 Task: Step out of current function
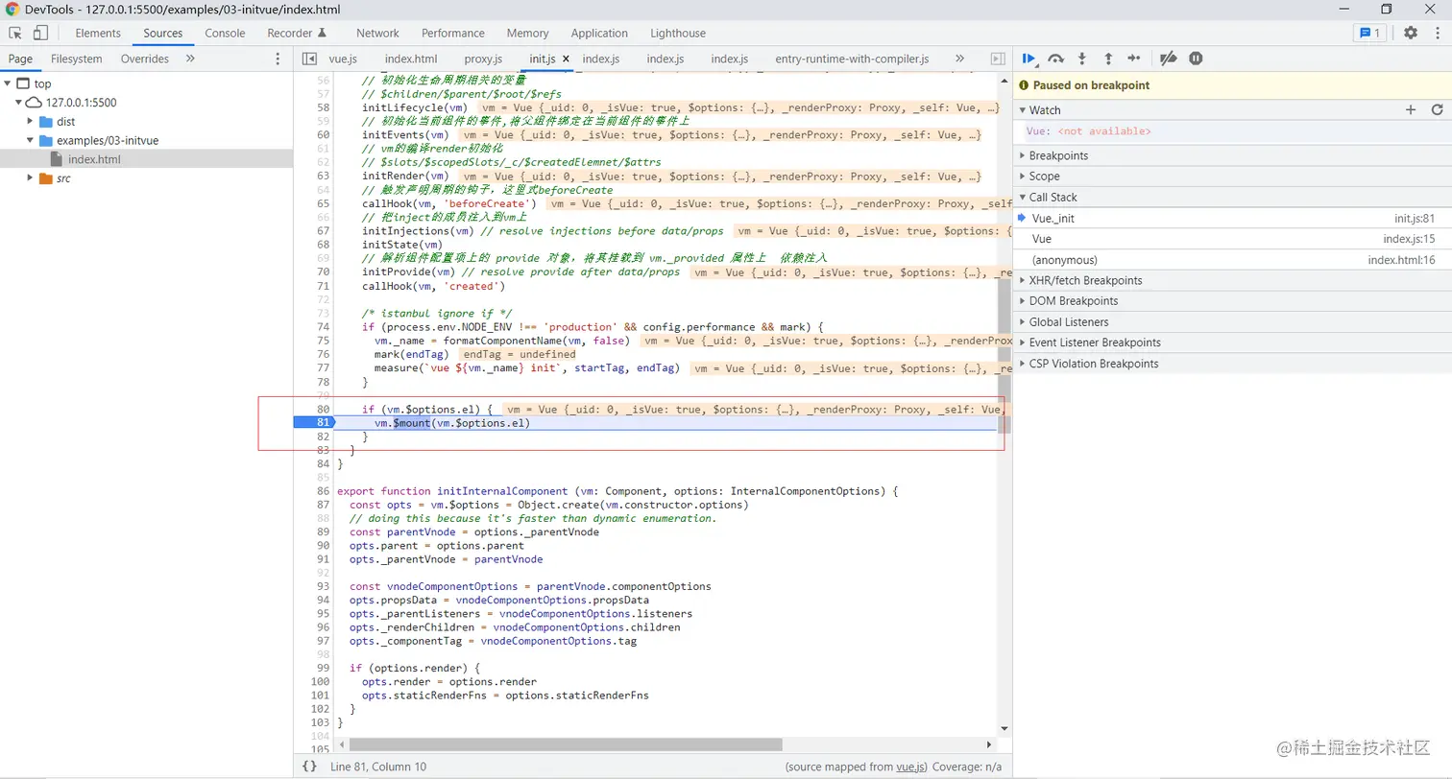tap(1107, 59)
